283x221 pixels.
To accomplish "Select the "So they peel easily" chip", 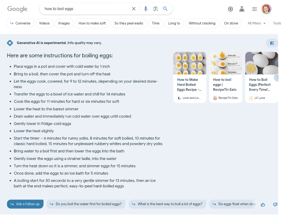I will tap(129, 23).
